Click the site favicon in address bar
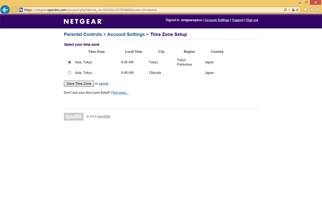The width and height of the screenshot is (322, 201). 21,10
